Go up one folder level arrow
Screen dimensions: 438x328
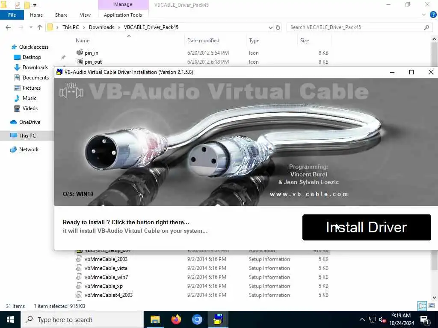tap(40, 27)
